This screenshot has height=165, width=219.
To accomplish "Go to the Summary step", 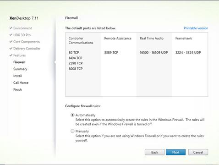I will point(20,69).
